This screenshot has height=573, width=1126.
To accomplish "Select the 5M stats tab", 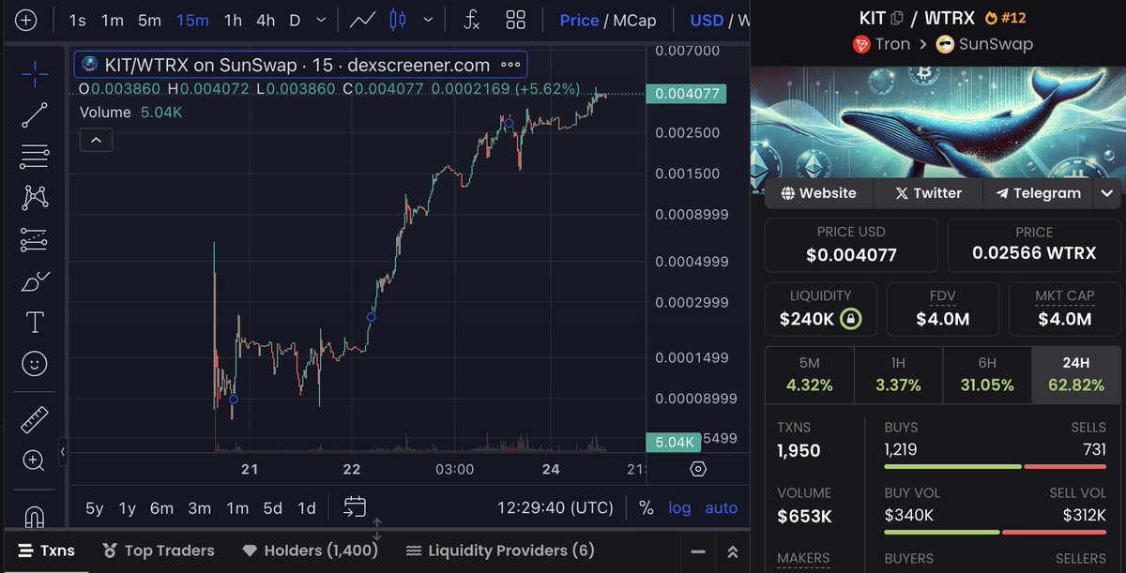I will (x=809, y=375).
